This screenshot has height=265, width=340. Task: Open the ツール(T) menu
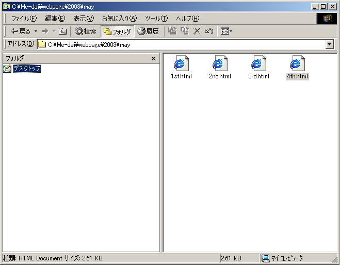click(x=156, y=19)
